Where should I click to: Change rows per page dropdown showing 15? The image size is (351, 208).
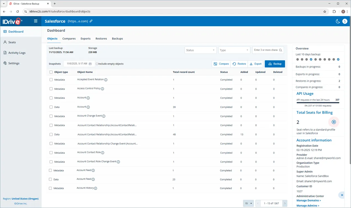click(x=248, y=203)
